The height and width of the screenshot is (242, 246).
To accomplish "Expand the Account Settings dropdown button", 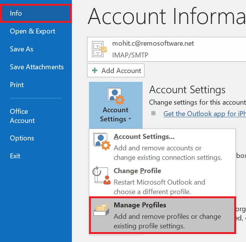I will [x=116, y=105].
